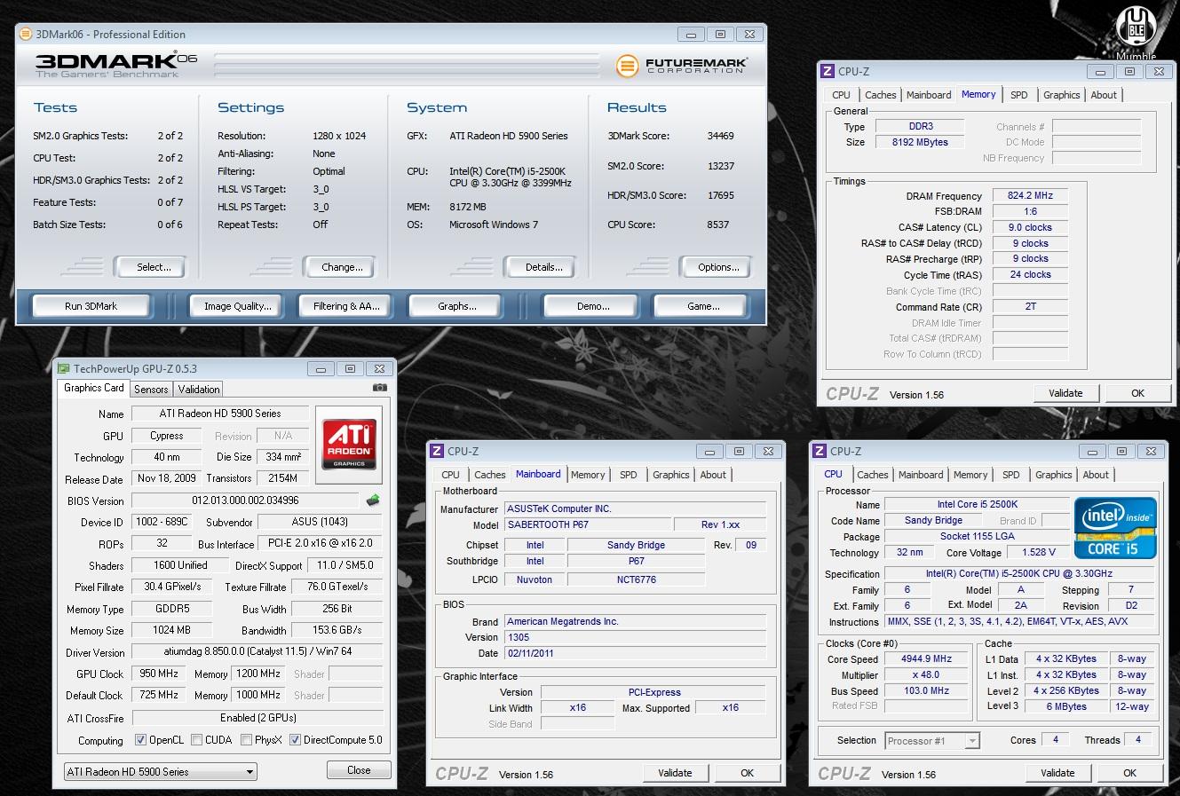Viewport: 1180px width, 796px height.
Task: Open Graphics tab in CPU-Z CPU window
Action: [x=1054, y=475]
